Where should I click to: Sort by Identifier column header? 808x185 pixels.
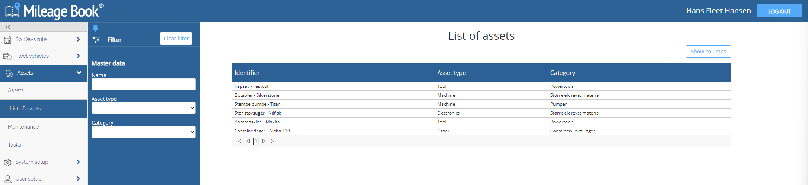pos(247,73)
